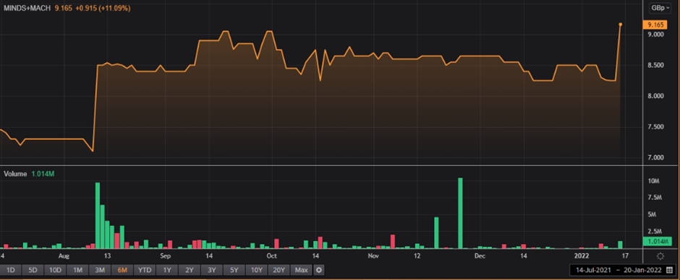
Task: Switch to the 3Y range
Action: pos(212,270)
